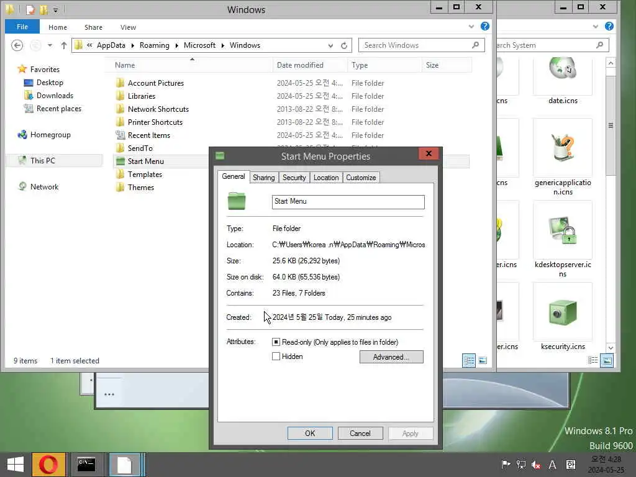Open the File ribbon tab

pyautogui.click(x=22, y=27)
